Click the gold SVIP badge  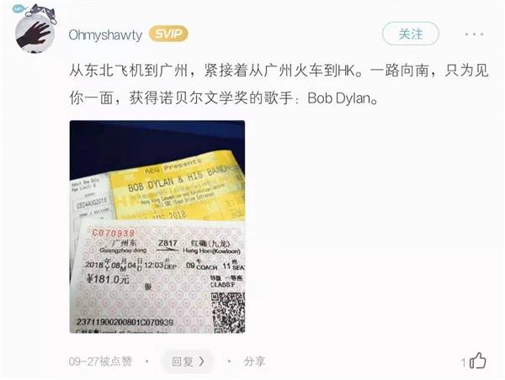(x=168, y=34)
